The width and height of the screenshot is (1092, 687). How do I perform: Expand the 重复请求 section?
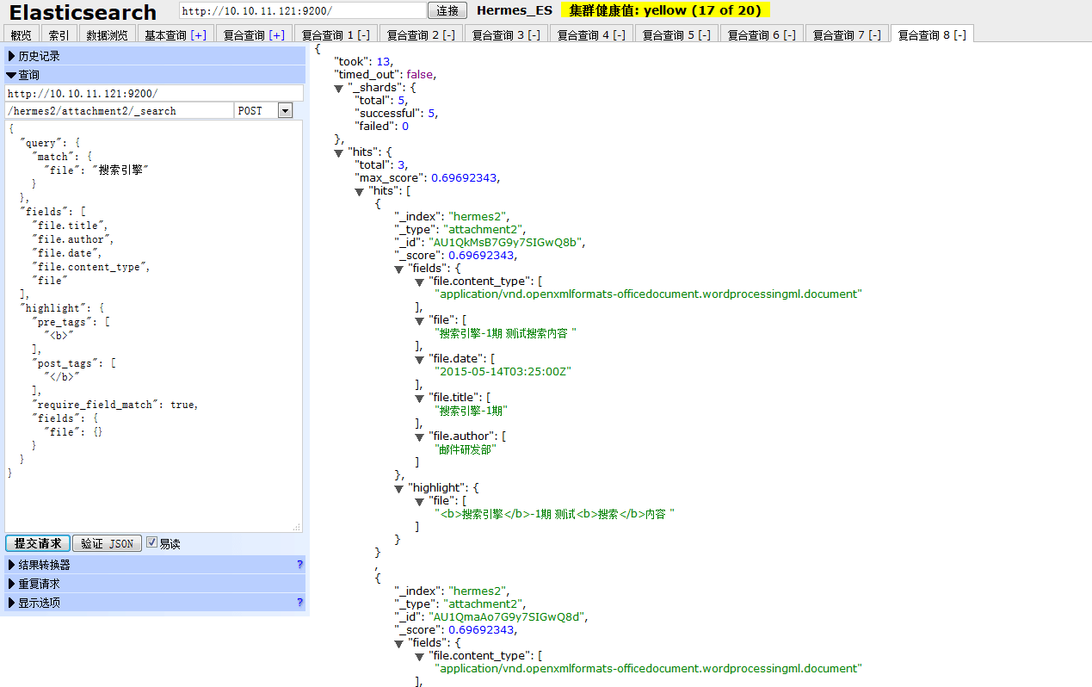pyautogui.click(x=155, y=584)
